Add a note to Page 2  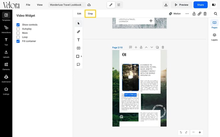[x=130, y=47]
